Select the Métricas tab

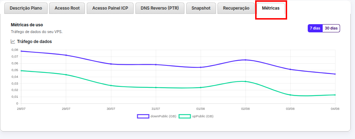tap(271, 9)
